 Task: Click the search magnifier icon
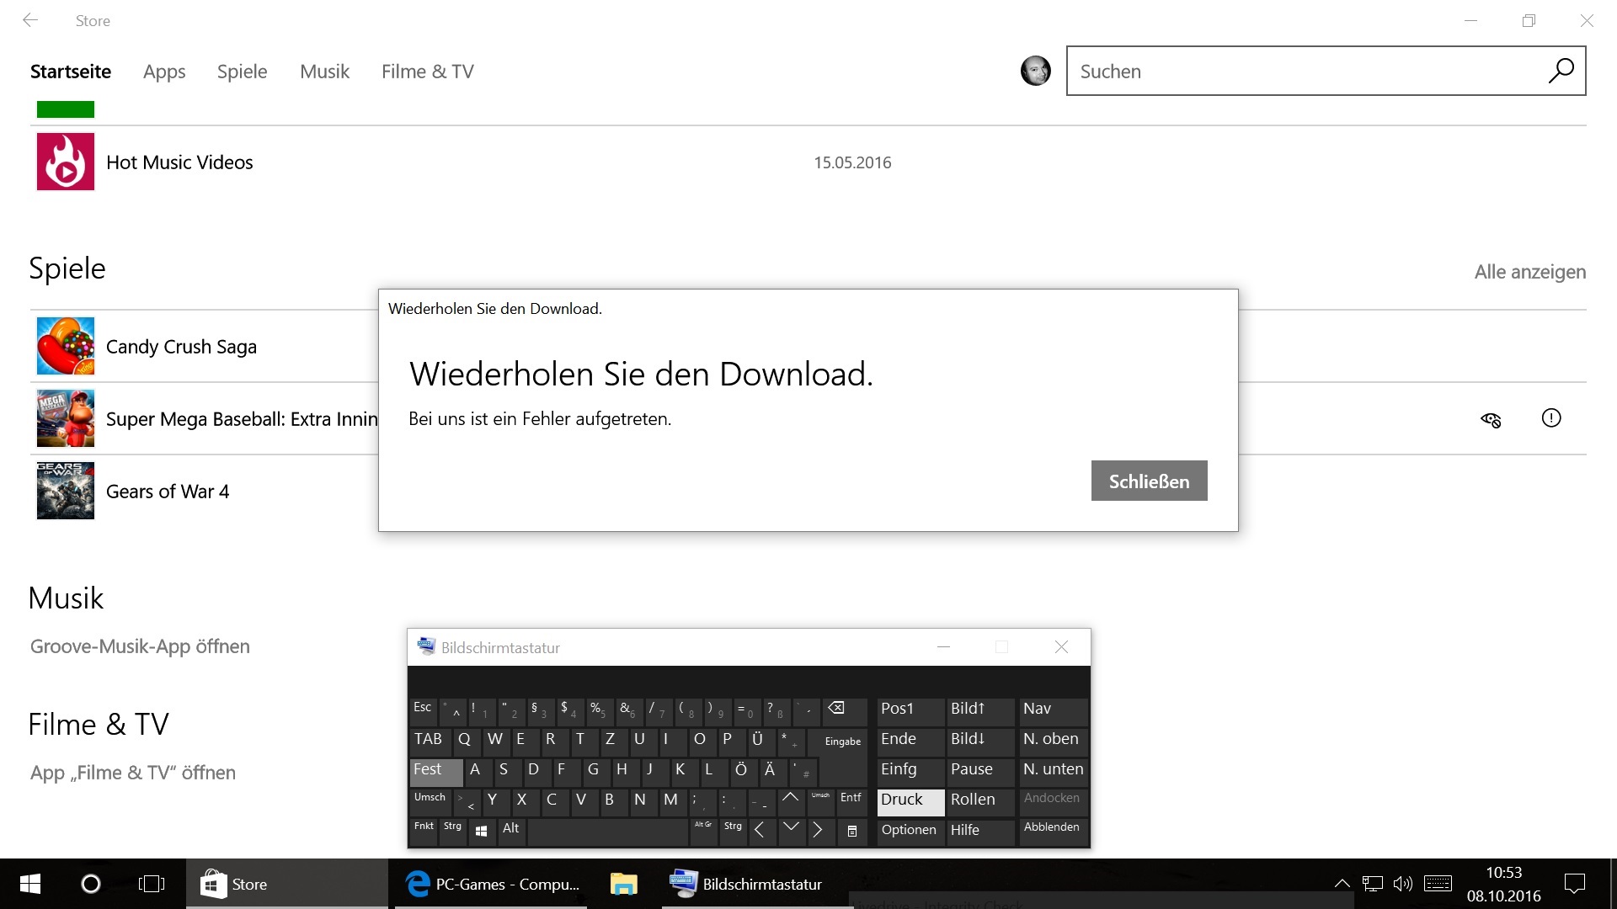pyautogui.click(x=1561, y=71)
